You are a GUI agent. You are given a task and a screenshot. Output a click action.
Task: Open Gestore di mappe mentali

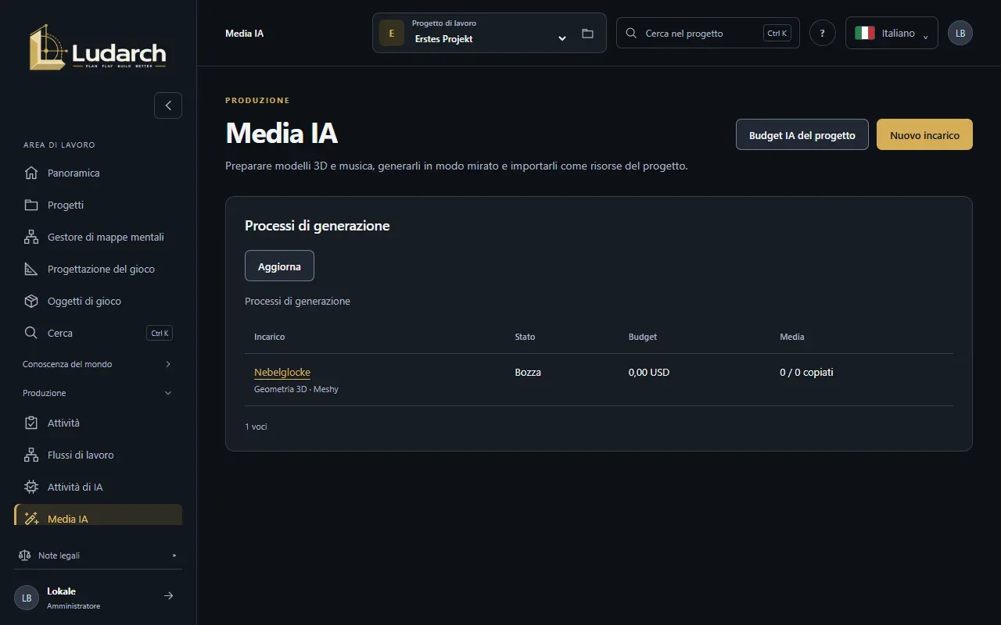[x=98, y=237]
